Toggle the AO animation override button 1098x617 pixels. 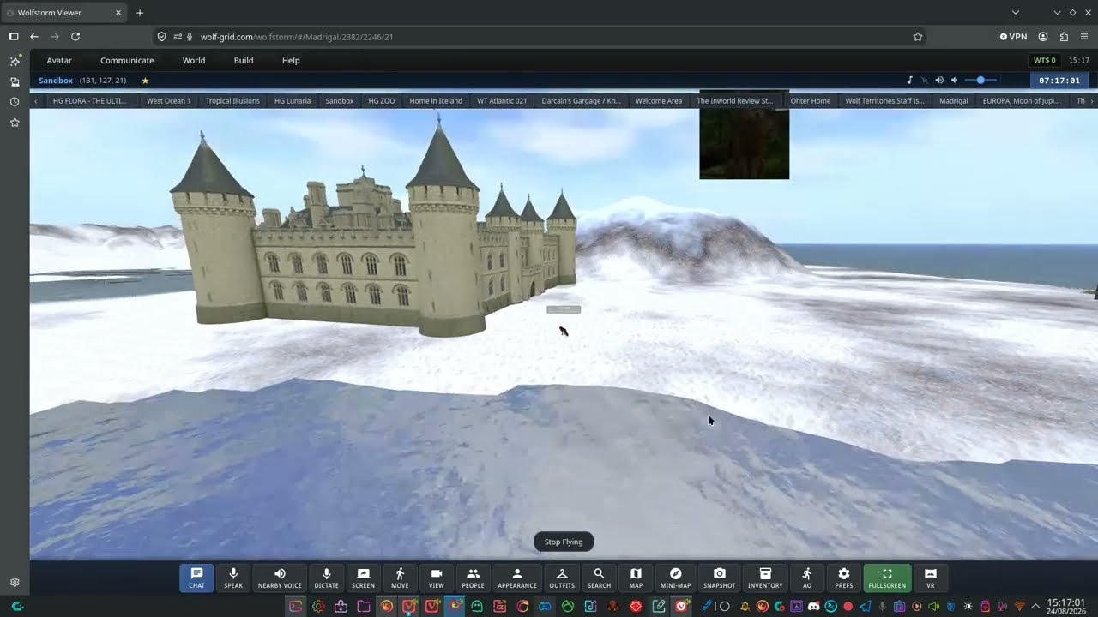(807, 578)
